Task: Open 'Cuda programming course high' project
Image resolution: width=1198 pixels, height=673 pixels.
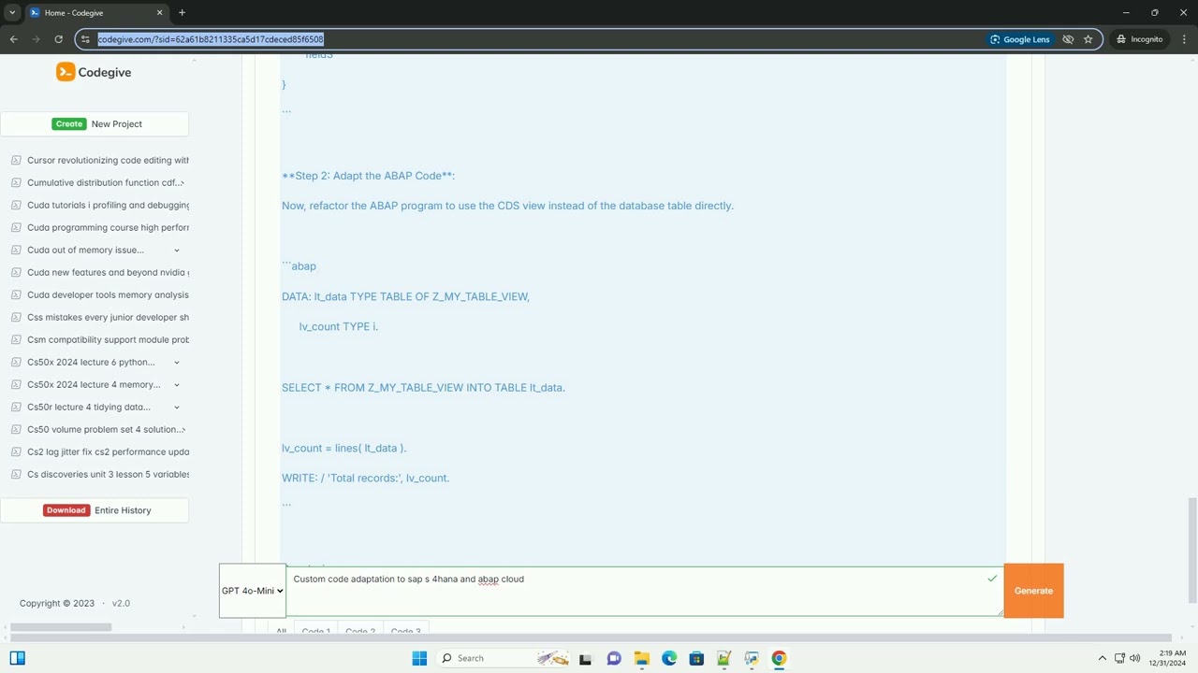Action: [108, 227]
